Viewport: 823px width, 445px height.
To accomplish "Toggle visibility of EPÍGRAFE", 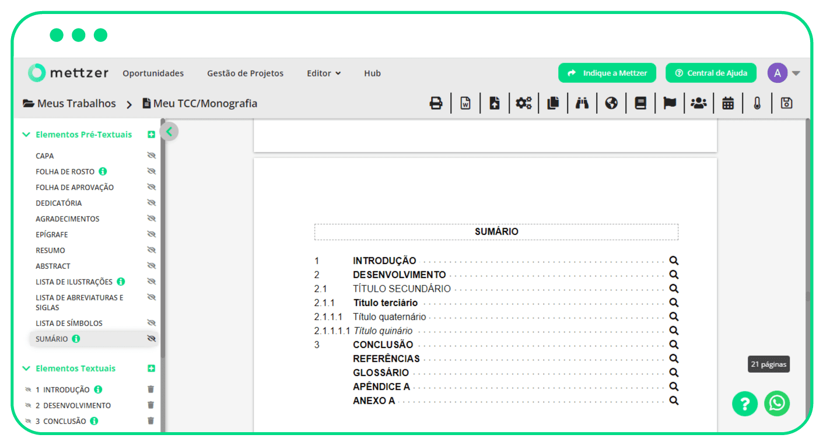I will 152,234.
